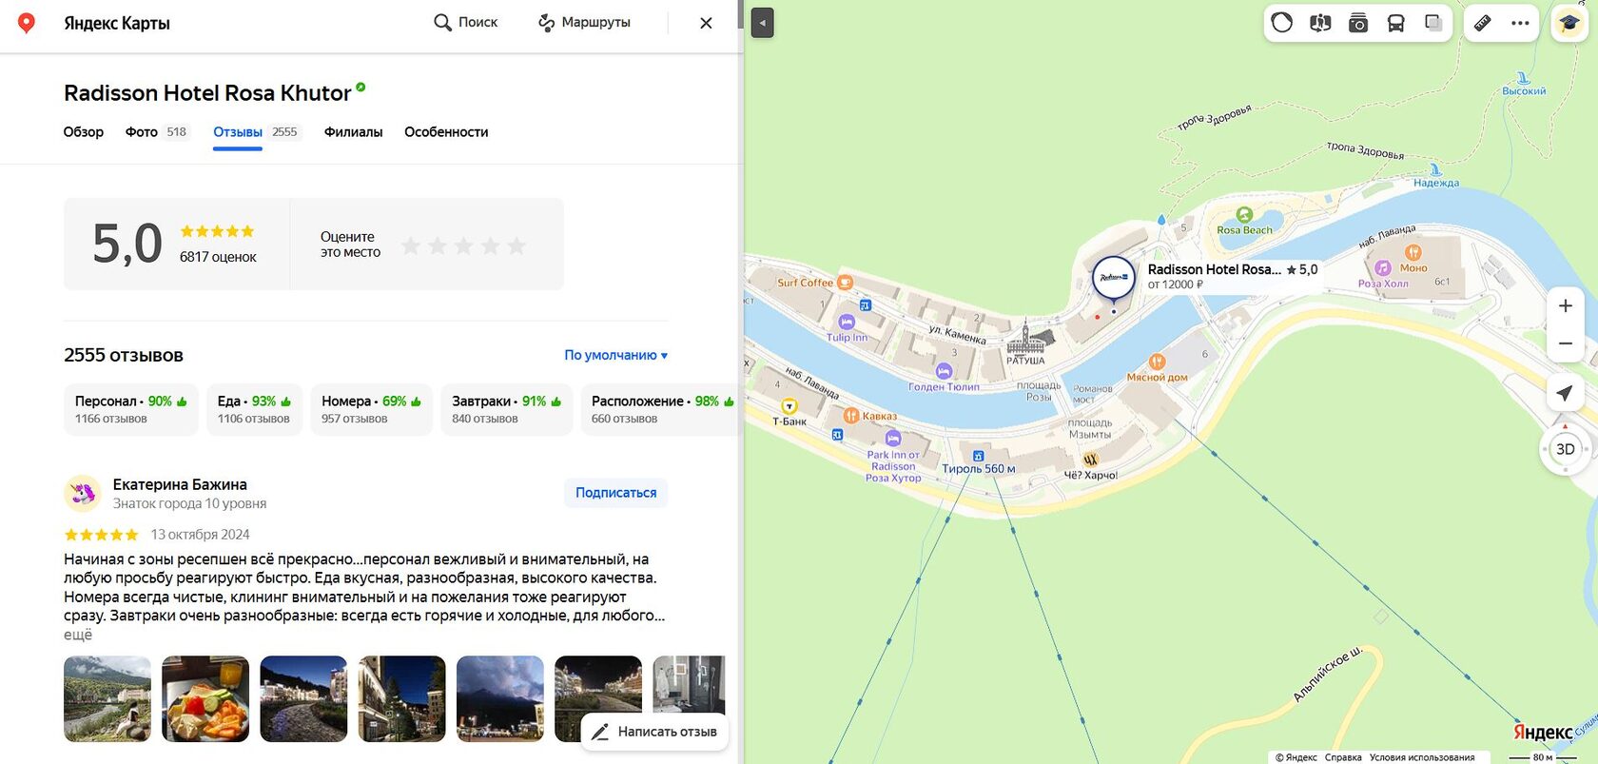This screenshot has height=764, width=1598.
Task: Zoom out on the map
Action: [x=1566, y=343]
